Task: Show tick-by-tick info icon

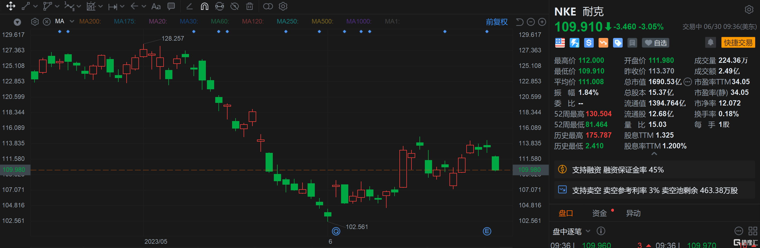Action: pyautogui.click(x=601, y=231)
